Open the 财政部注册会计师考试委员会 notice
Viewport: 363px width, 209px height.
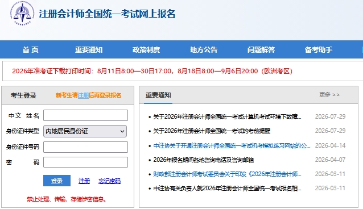click(x=227, y=174)
